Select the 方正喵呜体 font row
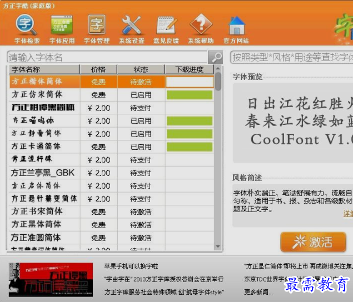 (112, 121)
